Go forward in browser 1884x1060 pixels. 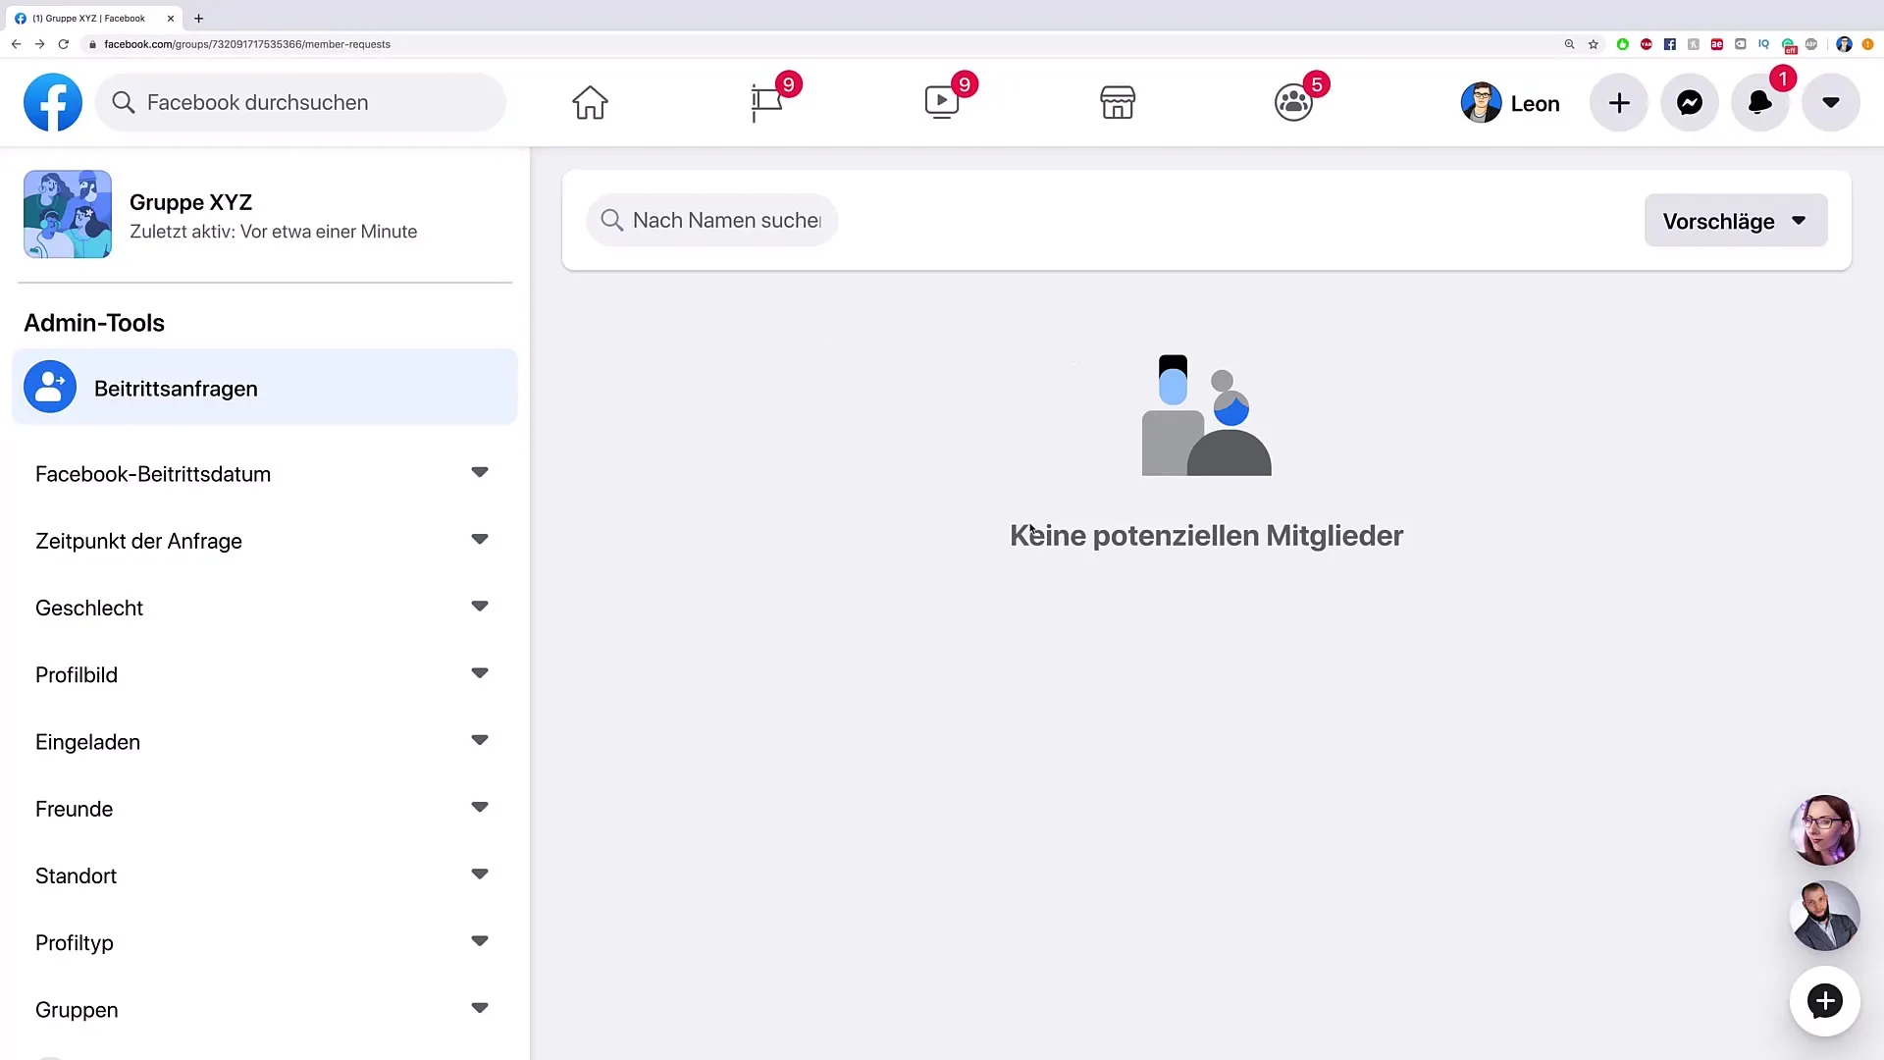point(39,44)
